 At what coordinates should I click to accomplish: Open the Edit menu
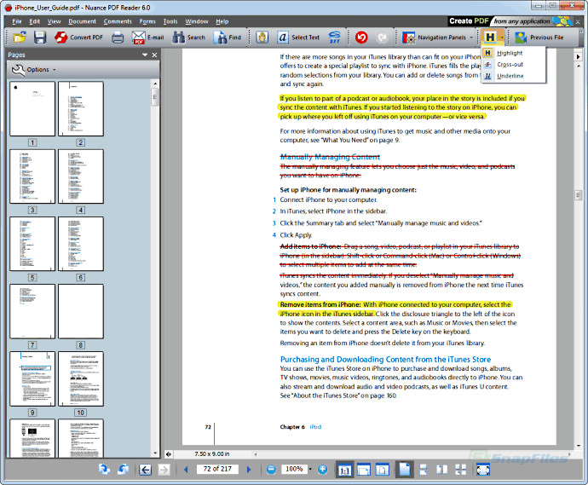34,21
